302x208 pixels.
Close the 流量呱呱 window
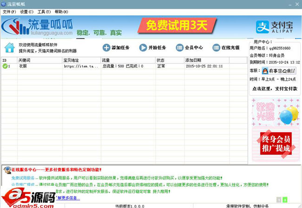pyautogui.click(x=297, y=4)
